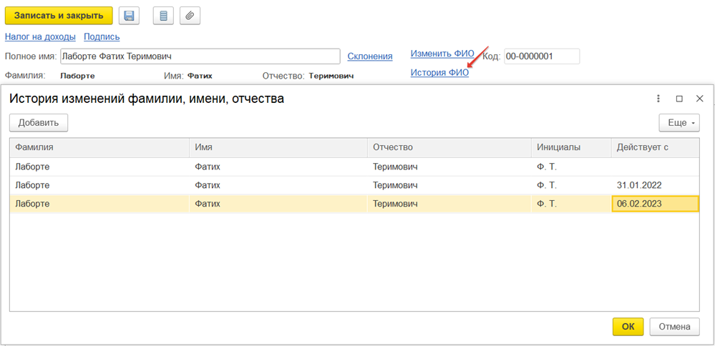
Task: Open the Склонения link
Action: point(369,56)
